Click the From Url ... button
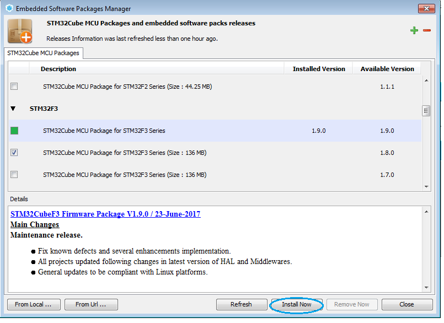444x323 pixels. (91, 304)
